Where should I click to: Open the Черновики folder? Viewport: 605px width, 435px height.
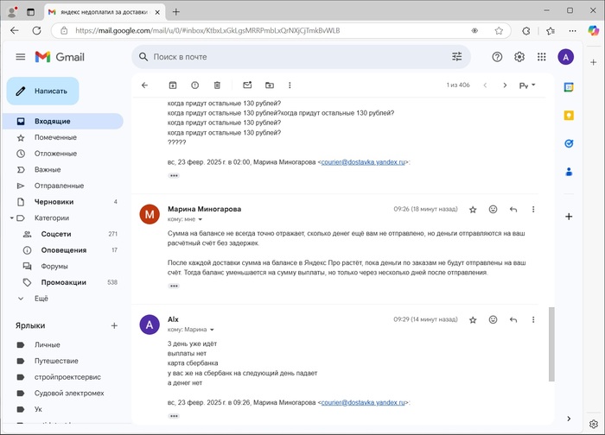(x=54, y=202)
